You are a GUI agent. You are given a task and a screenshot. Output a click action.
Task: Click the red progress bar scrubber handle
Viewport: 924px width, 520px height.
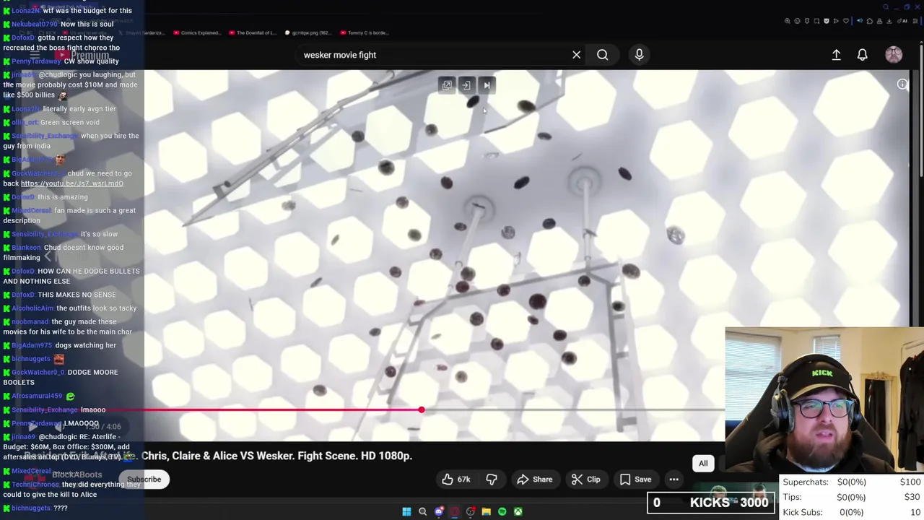(x=422, y=410)
